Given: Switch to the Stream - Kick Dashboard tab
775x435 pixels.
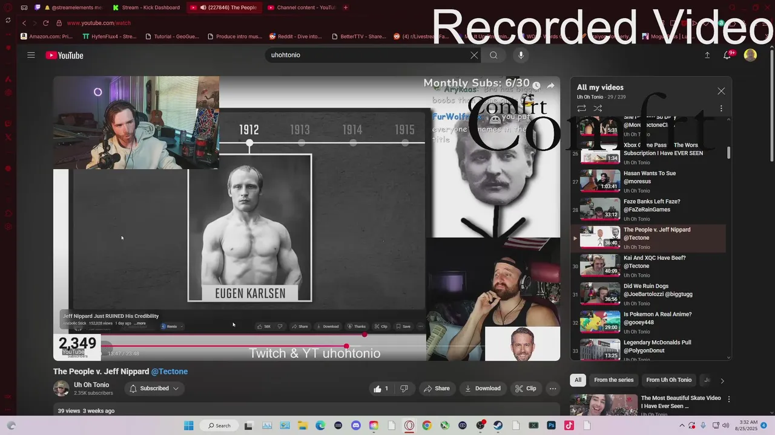Looking at the screenshot, I should click(x=147, y=7).
